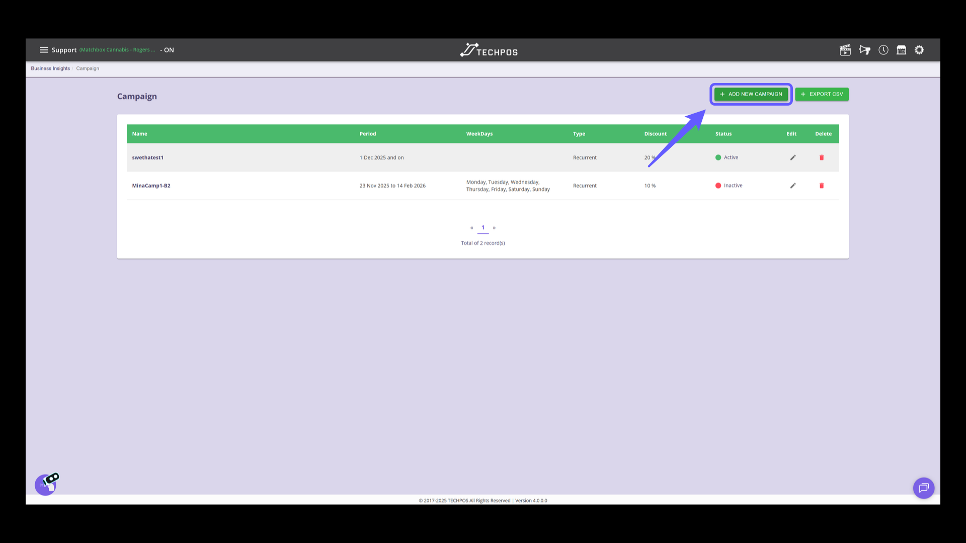Click the delete trash icon for MinaCamp1-B2

[x=822, y=186]
